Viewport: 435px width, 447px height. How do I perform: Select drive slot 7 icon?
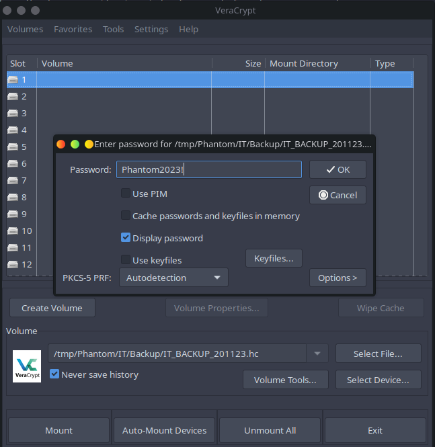[13, 180]
